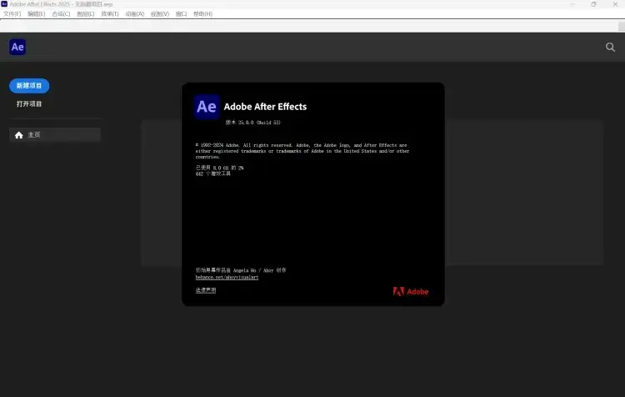Open the 窗口 menu
625x397 pixels.
[x=181, y=14]
